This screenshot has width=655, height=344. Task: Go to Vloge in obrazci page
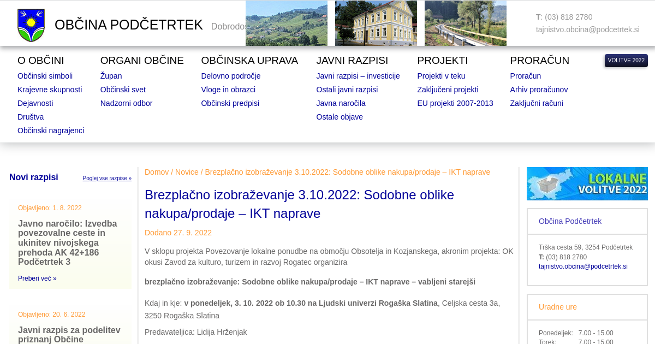pos(228,90)
